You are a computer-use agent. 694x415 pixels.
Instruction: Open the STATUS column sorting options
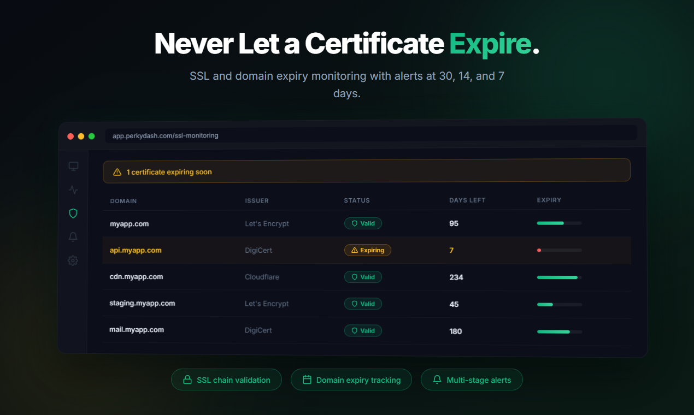[357, 200]
